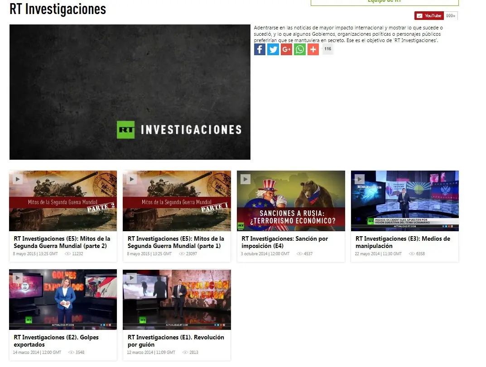Click views eye icon next to 11232
The height and width of the screenshot is (367, 486).
(67, 254)
